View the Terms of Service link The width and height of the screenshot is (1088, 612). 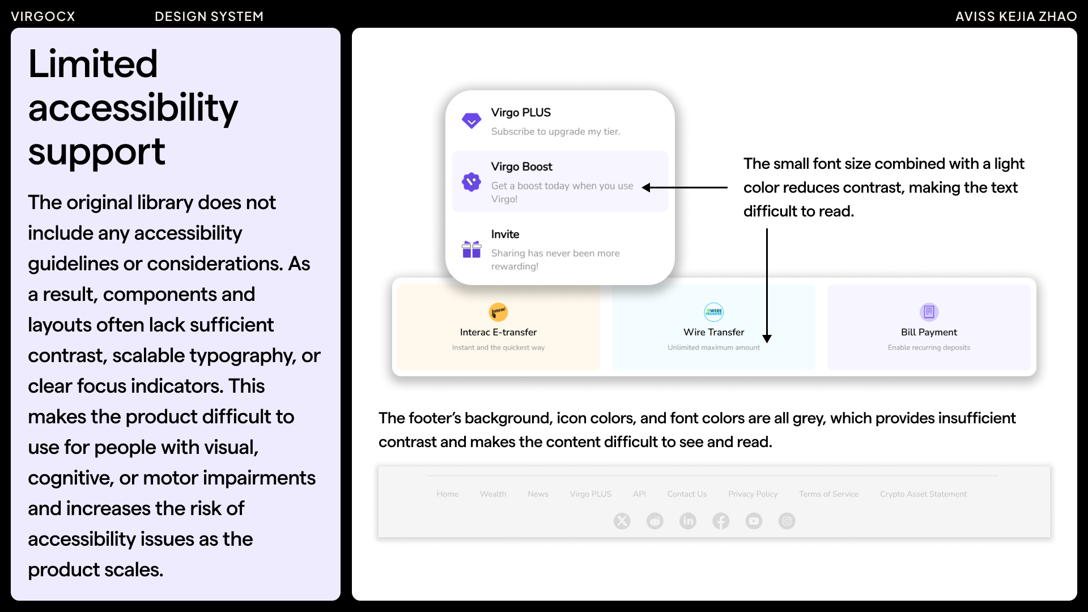point(828,494)
